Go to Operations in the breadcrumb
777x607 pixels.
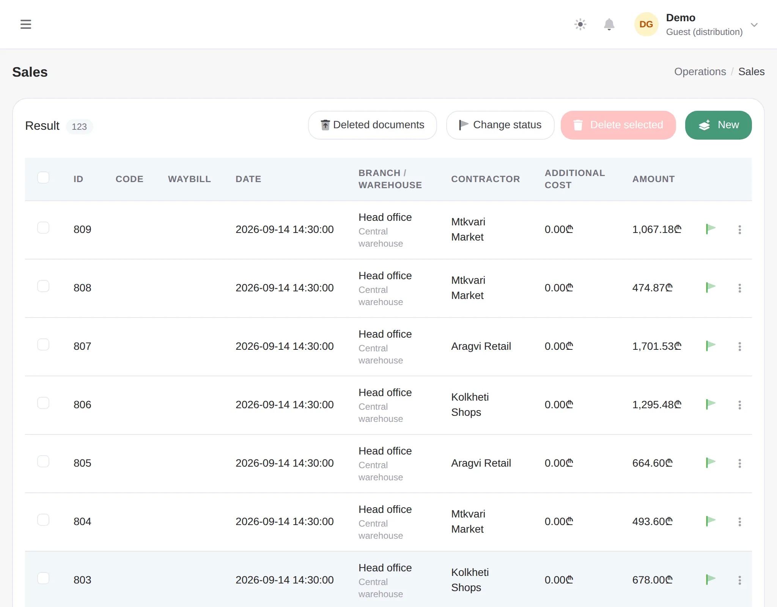[x=700, y=72]
